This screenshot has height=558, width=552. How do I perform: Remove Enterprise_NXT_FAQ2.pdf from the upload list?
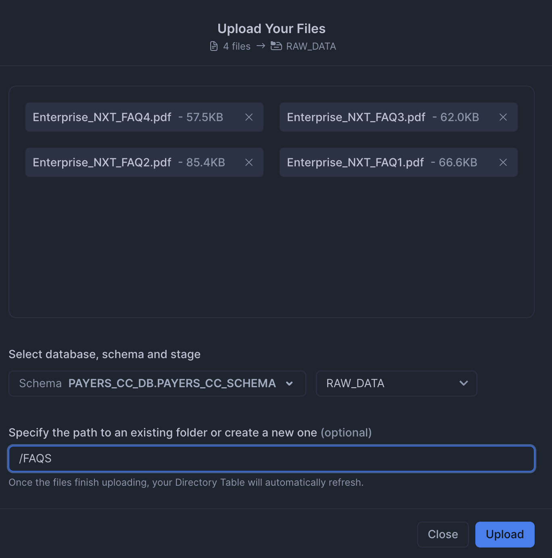[x=249, y=162]
